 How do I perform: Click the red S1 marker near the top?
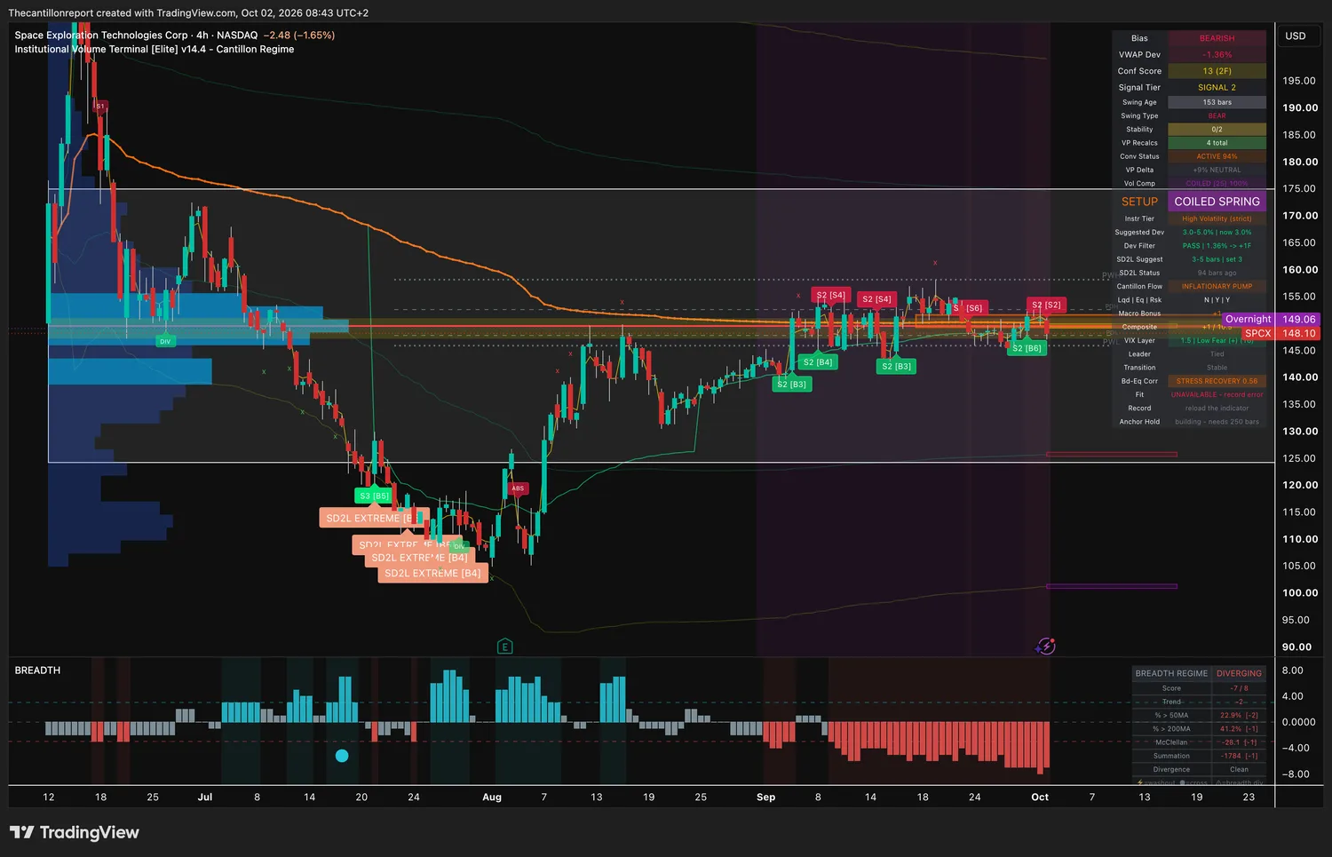(x=100, y=106)
